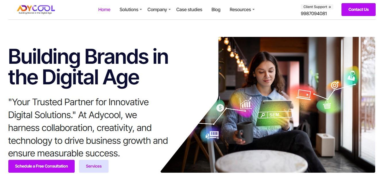The image size is (388, 187).
Task: Click the Services button
Action: 94,166
